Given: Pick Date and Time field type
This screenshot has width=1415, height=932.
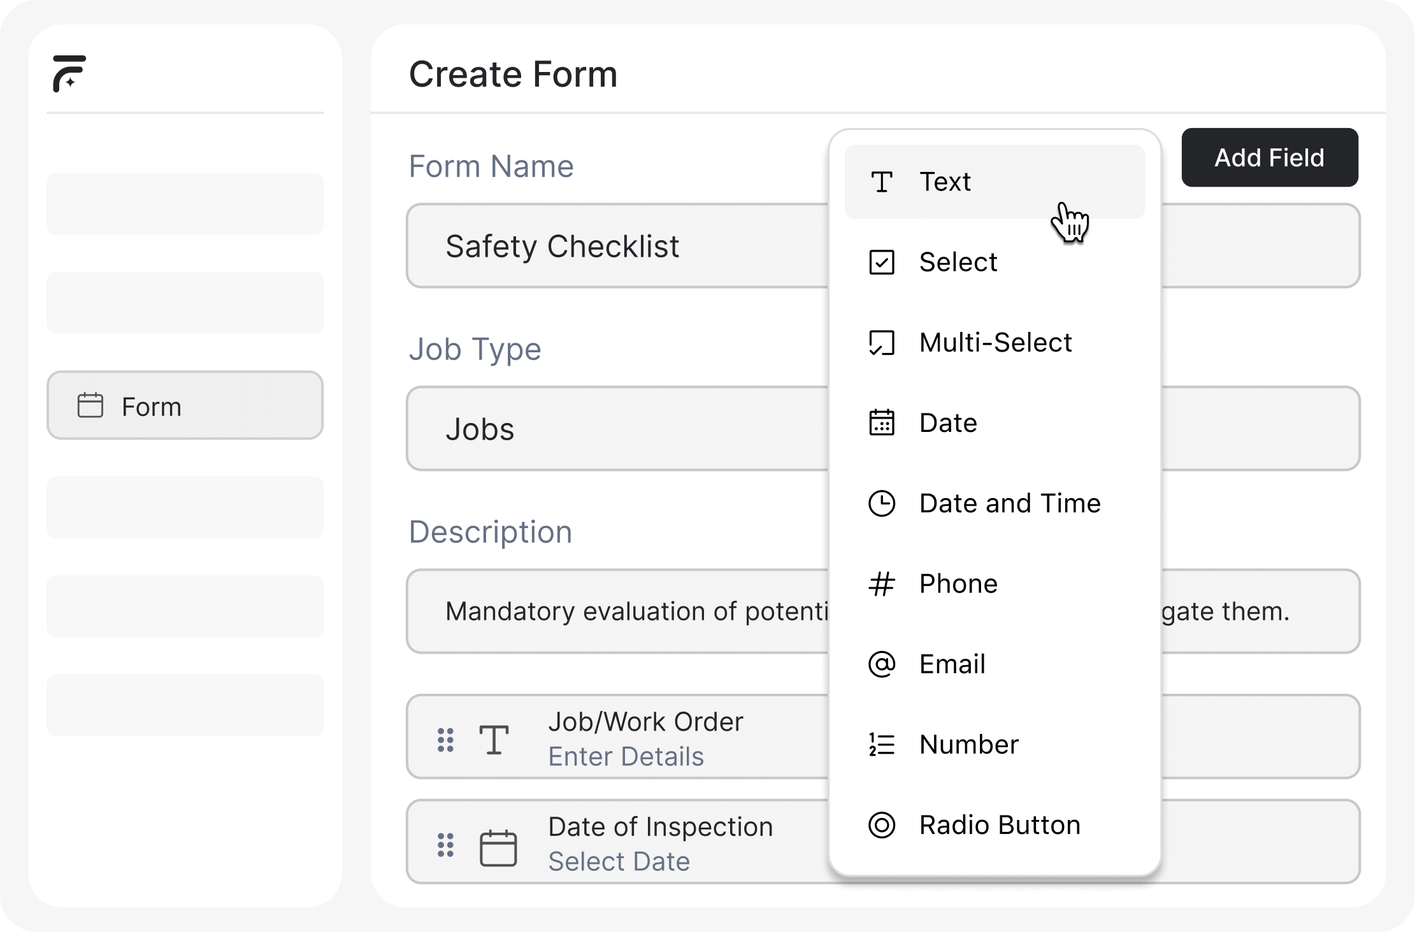Looking at the screenshot, I should 1009,503.
